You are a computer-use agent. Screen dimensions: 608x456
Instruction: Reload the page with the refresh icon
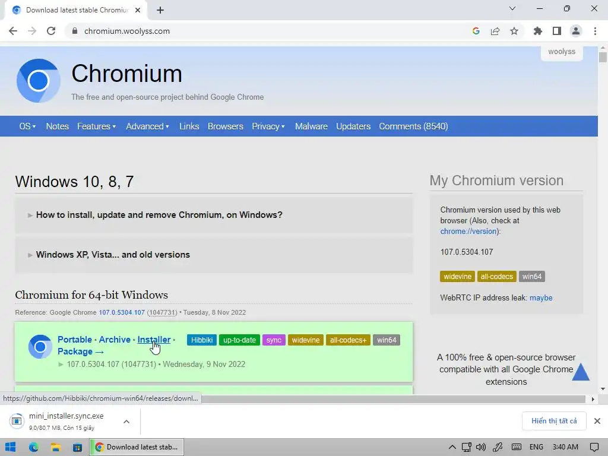[x=51, y=31]
